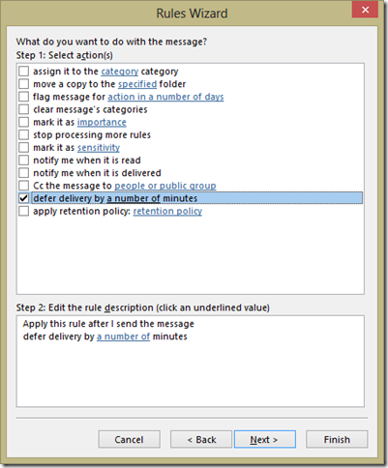Edit 'a number of' in rule description
The height and width of the screenshot is (468, 388).
[x=123, y=336]
